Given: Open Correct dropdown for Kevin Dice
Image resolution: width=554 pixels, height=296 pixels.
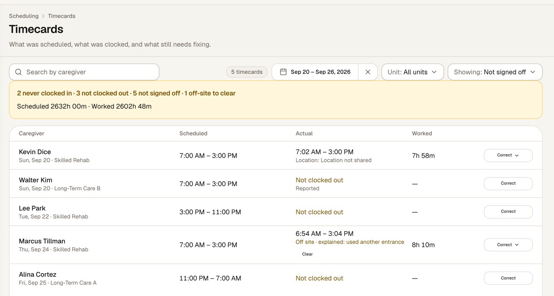Looking at the screenshot, I should (508, 155).
